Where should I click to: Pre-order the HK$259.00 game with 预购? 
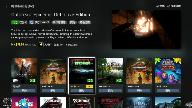click(x=53, y=91)
